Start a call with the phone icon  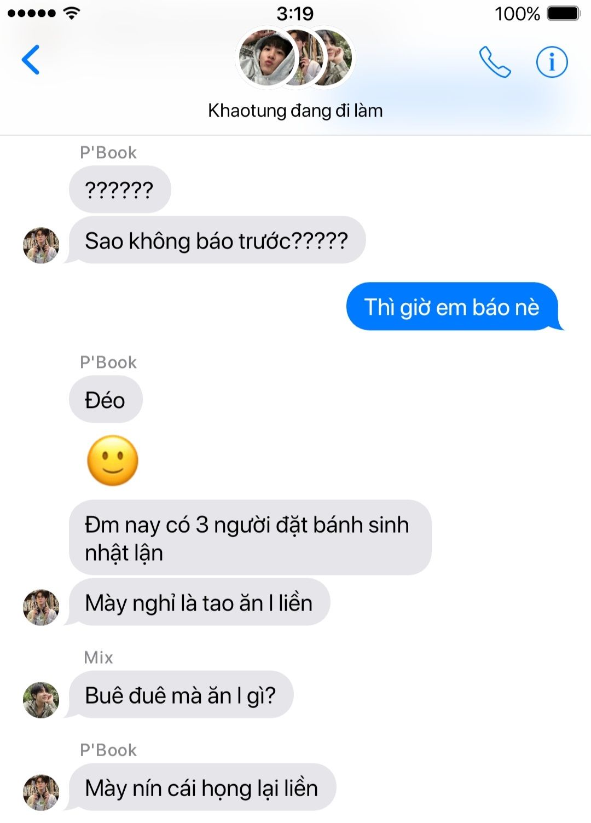[x=495, y=62]
